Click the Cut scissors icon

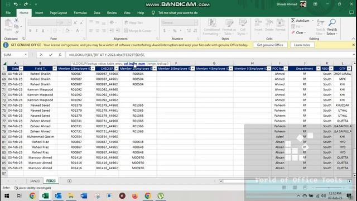coord(16,21)
